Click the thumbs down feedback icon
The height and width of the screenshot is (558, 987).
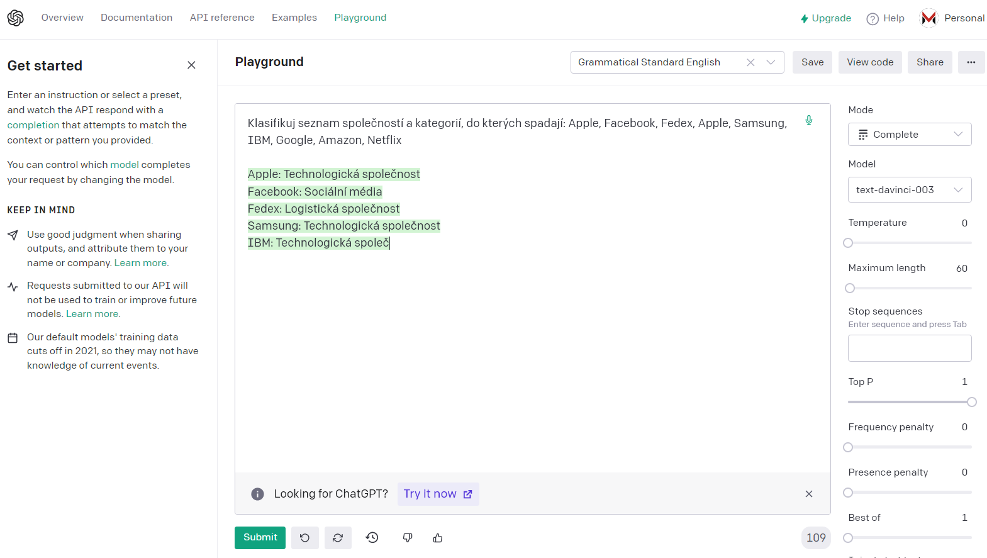[x=408, y=538]
